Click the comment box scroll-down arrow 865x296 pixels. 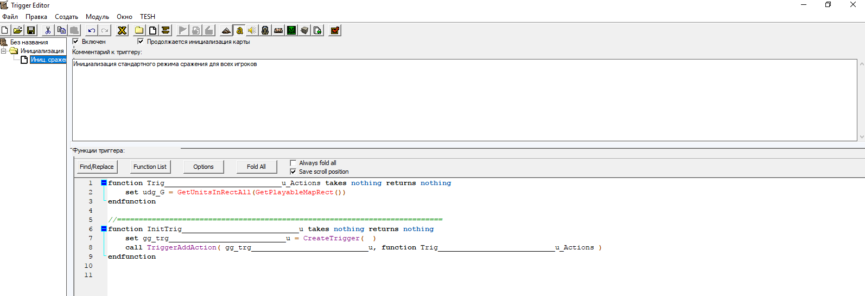click(x=862, y=137)
